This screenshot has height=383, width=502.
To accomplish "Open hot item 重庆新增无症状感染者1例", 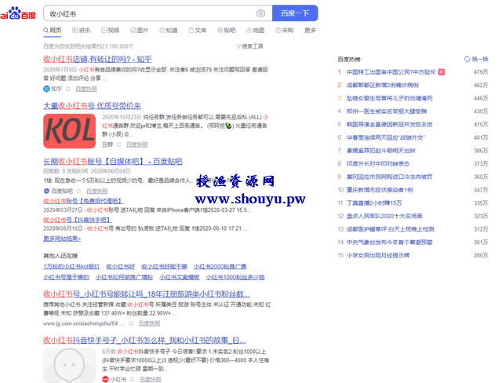I will tap(380, 190).
